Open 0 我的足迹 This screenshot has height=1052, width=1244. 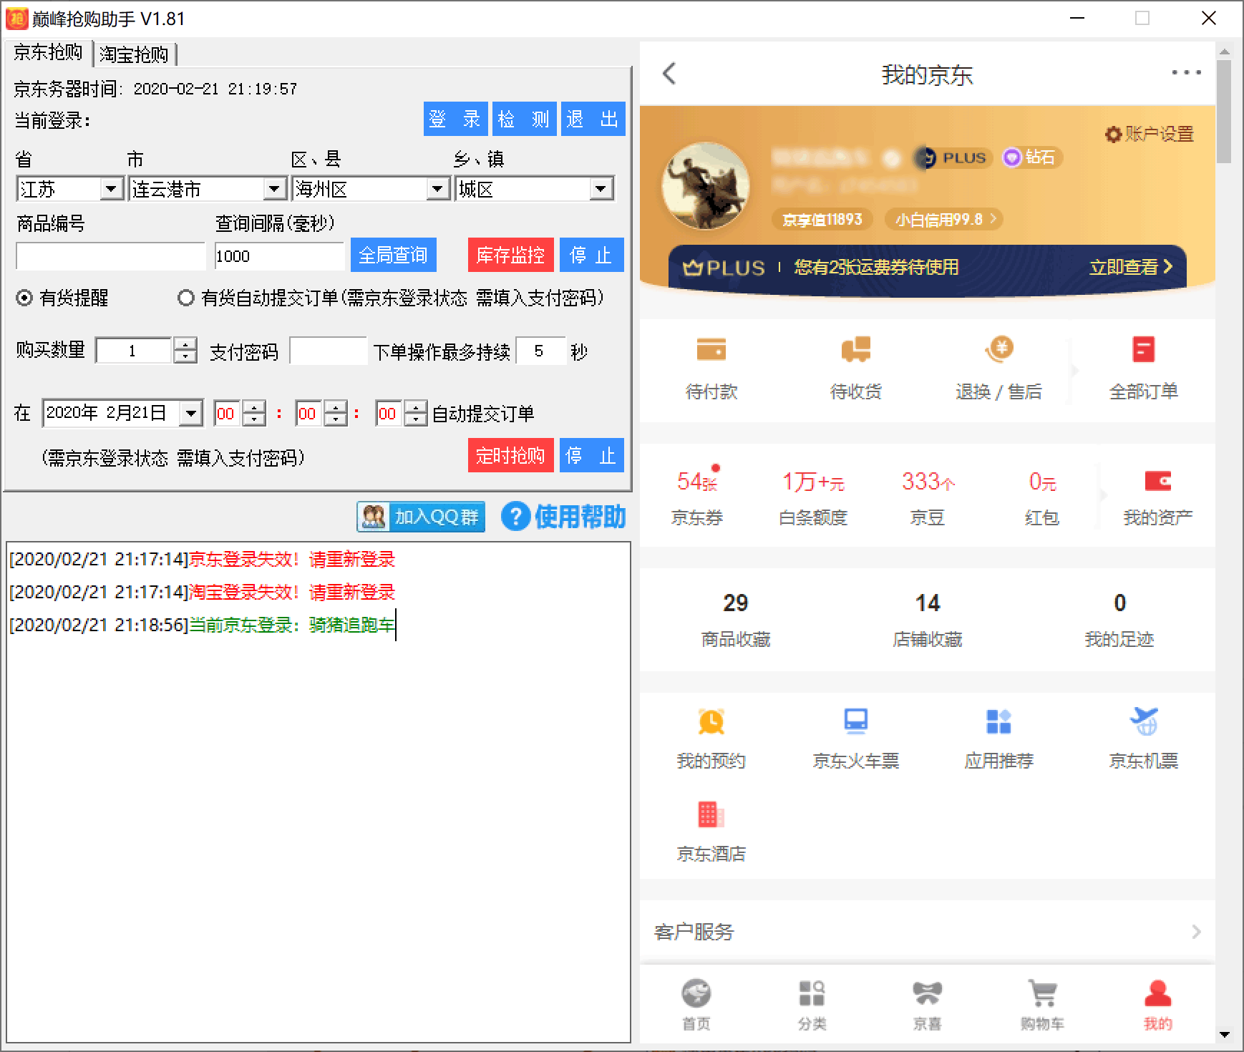(1119, 620)
